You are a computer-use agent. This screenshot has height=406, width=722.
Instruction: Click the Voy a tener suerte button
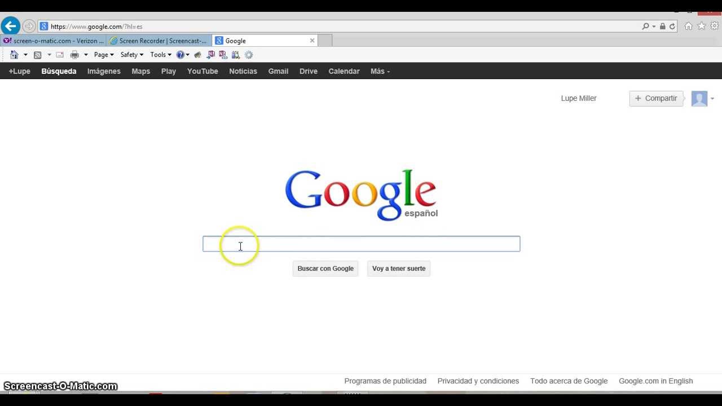(x=399, y=268)
